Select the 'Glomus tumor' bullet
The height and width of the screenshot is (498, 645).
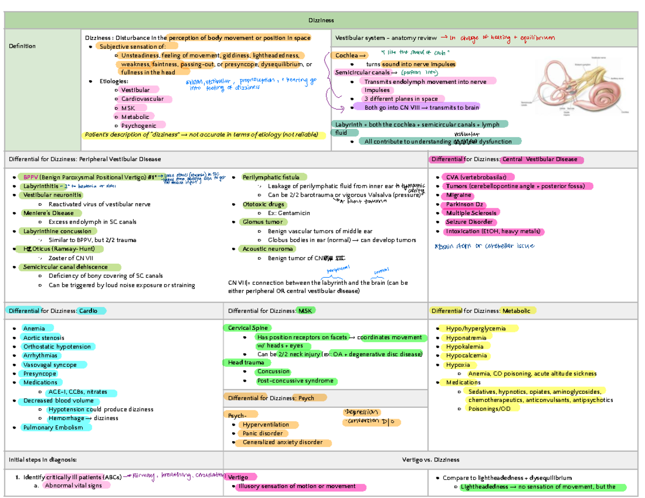tap(263, 222)
